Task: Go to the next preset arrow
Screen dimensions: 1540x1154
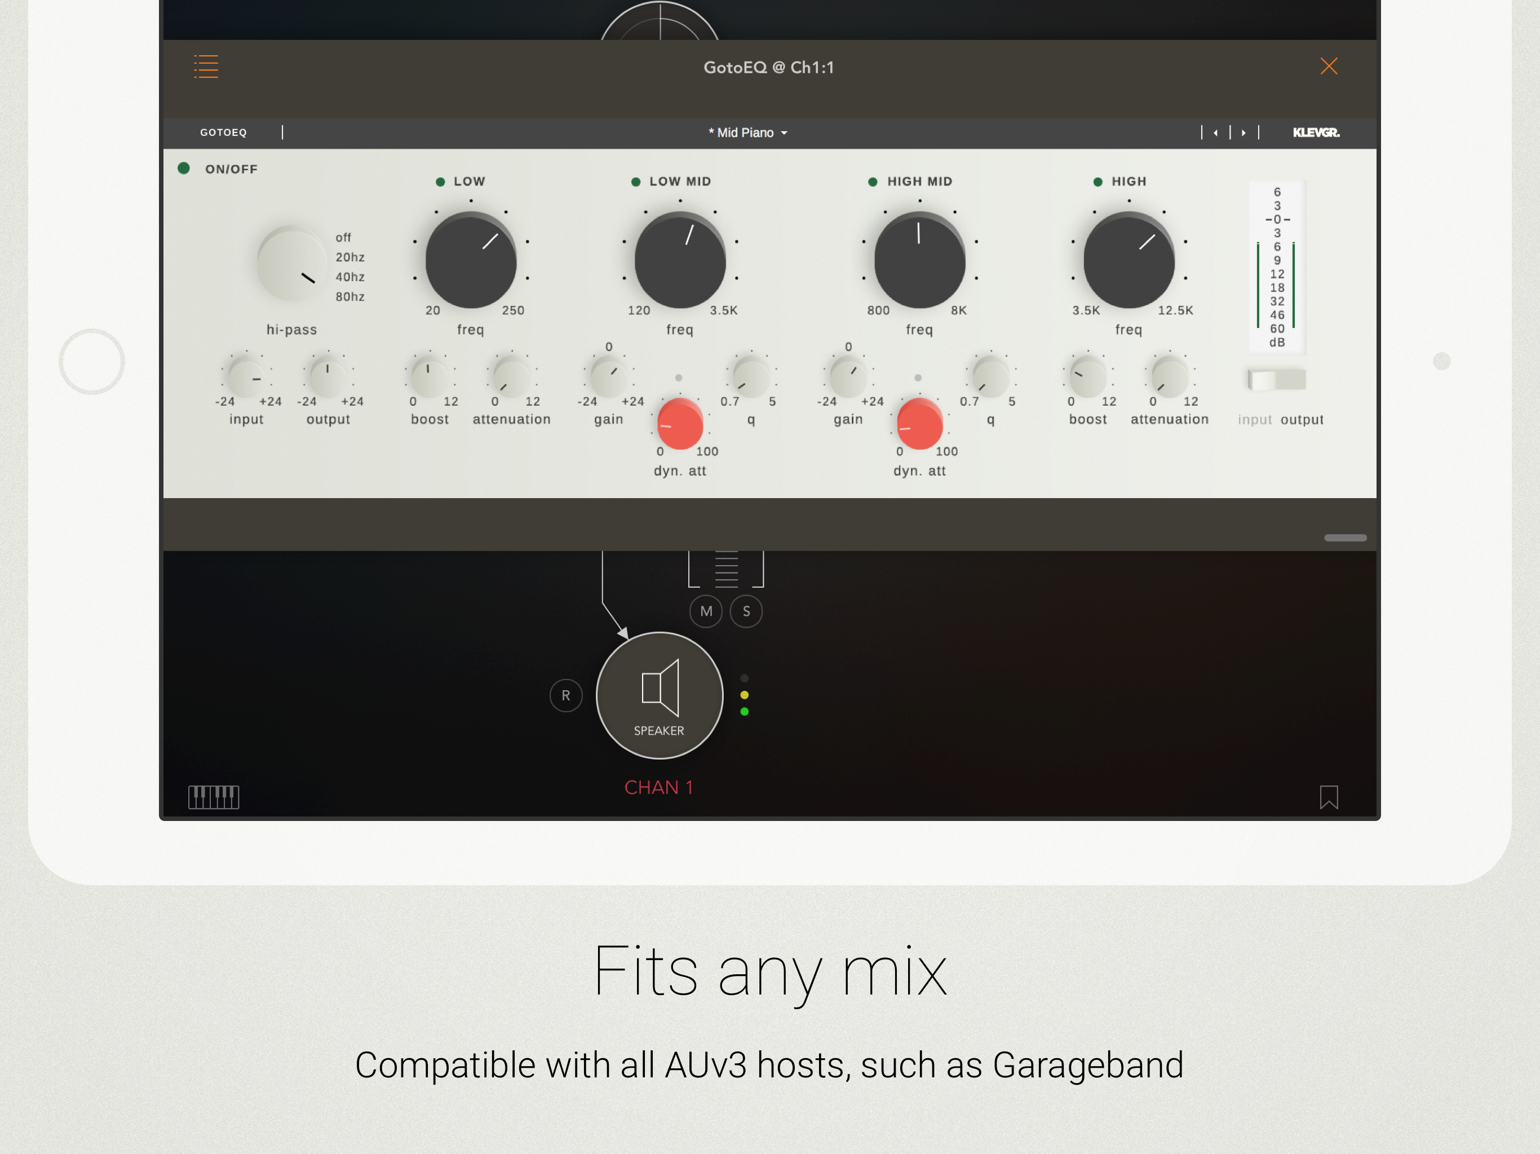Action: click(1243, 133)
